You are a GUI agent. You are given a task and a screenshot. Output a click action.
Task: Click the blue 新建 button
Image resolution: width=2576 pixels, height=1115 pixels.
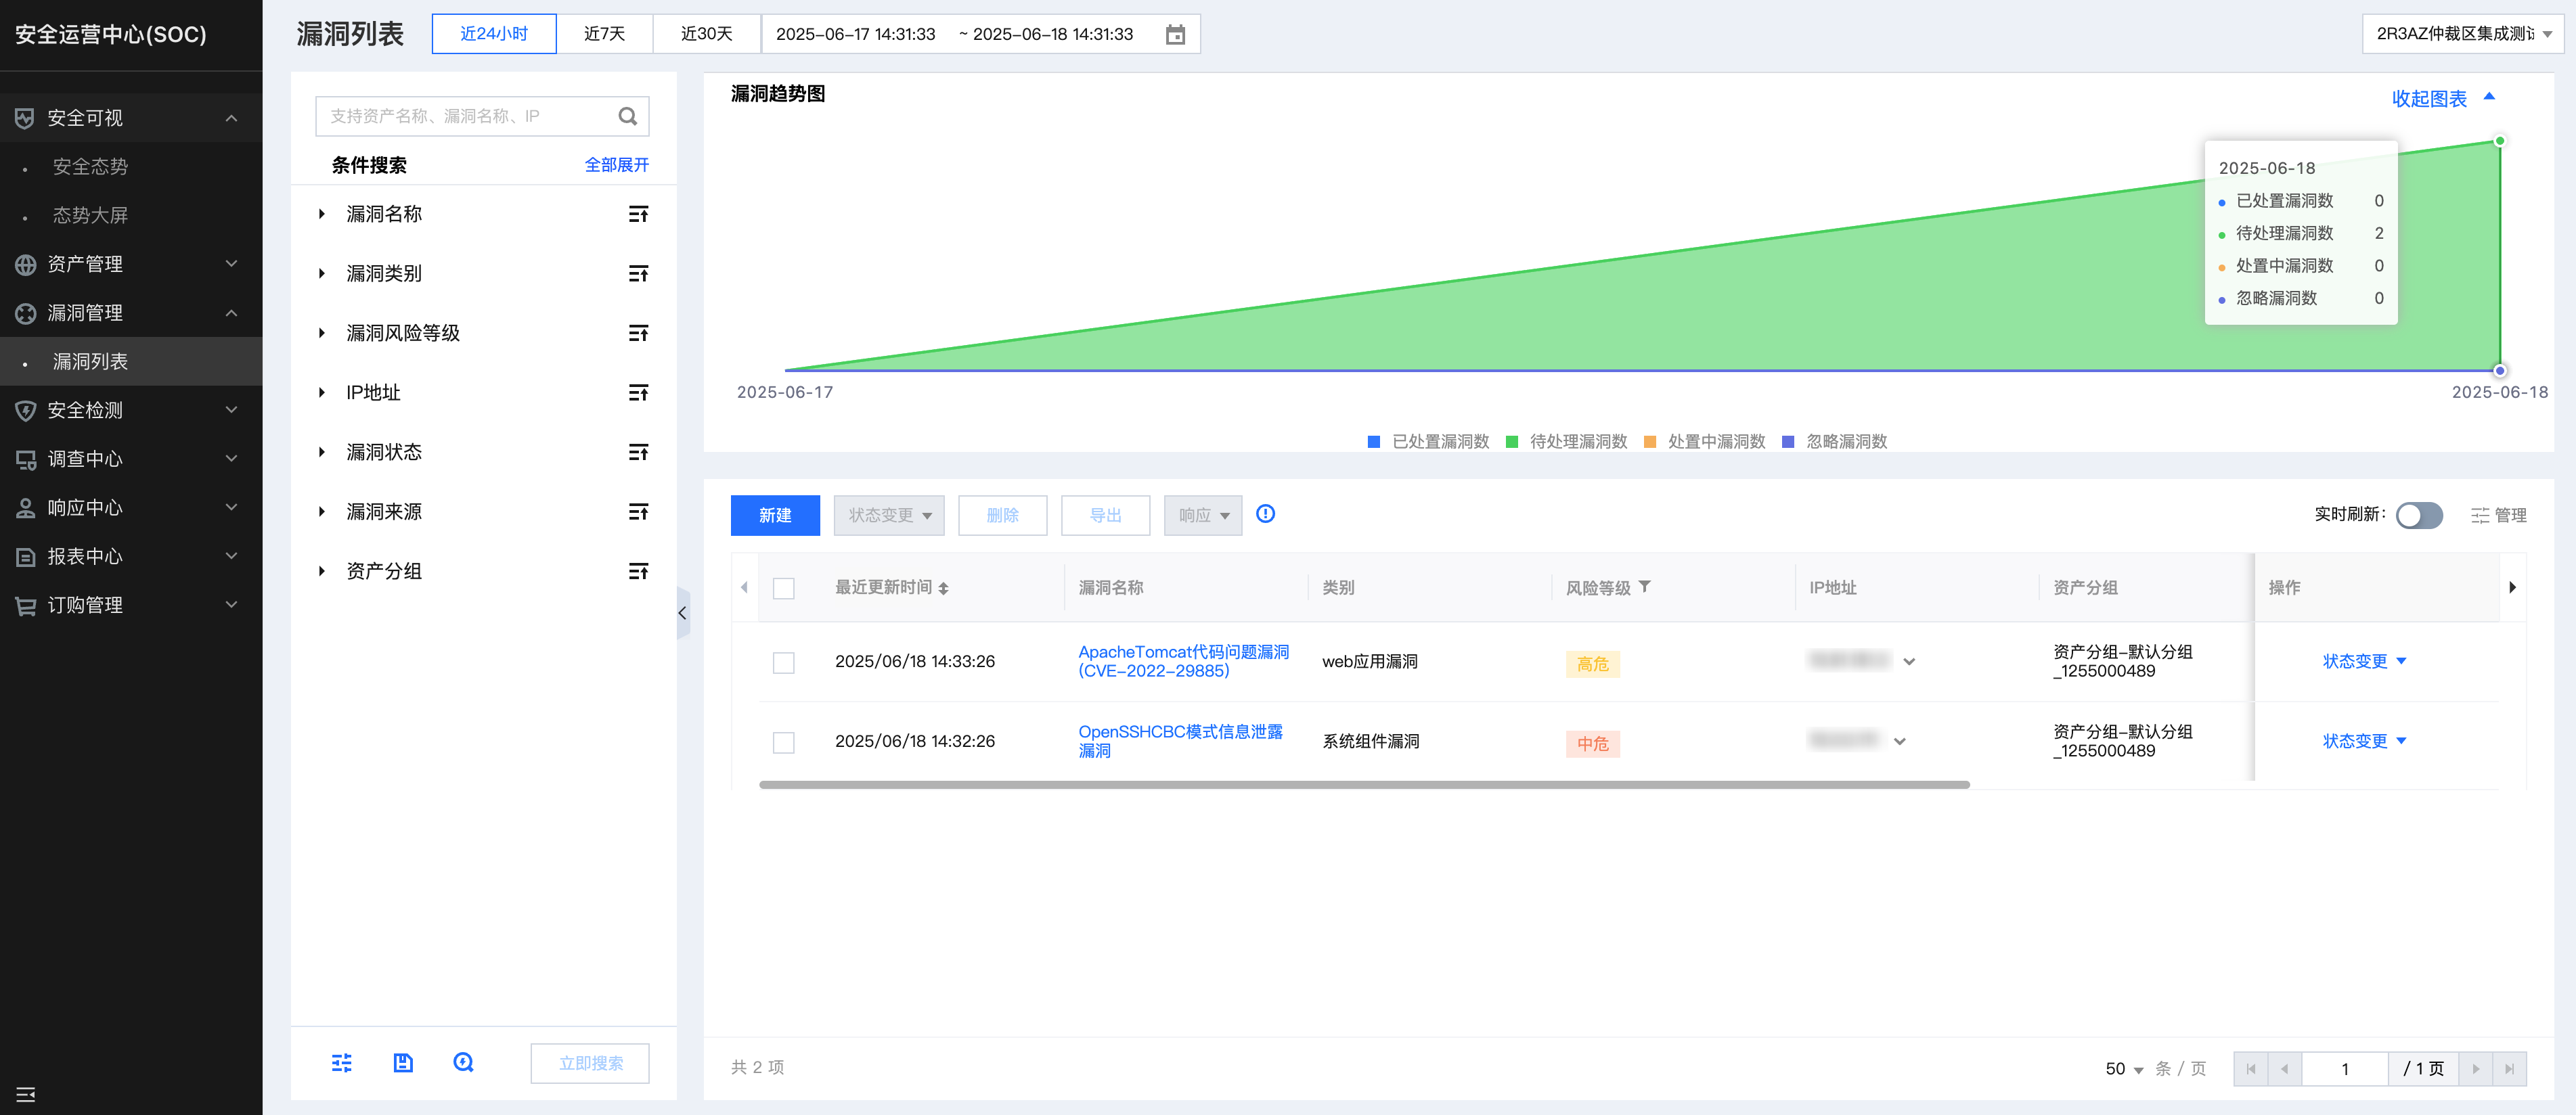coord(775,515)
